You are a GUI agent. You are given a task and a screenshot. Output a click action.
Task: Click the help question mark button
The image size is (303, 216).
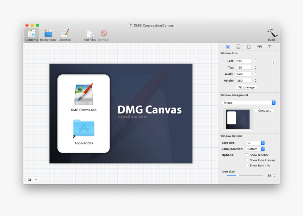click(x=273, y=61)
